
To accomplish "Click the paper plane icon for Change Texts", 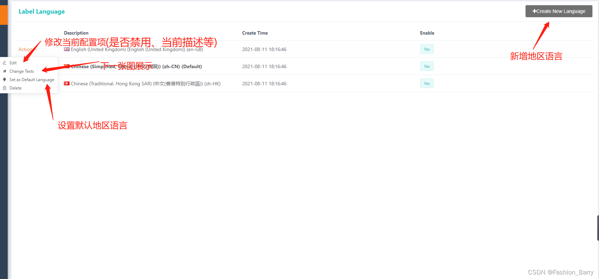I will point(5,71).
